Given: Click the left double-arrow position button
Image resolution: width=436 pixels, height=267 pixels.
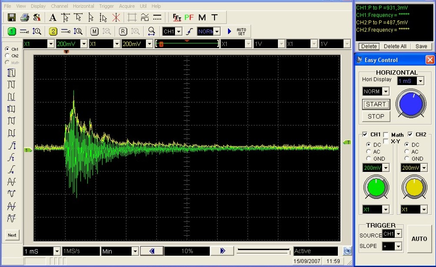Looking at the screenshot, I should point(152,251).
